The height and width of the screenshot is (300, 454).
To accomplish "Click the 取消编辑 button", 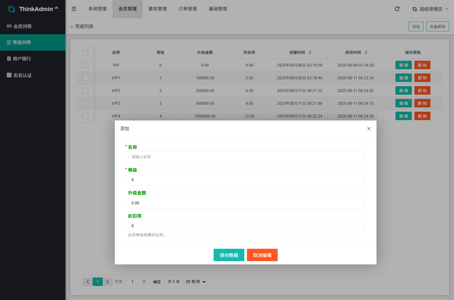I will coord(262,255).
